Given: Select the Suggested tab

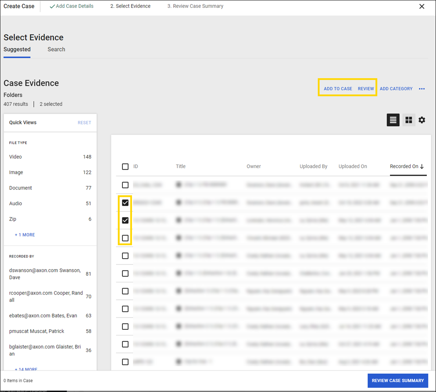Looking at the screenshot, I should tap(17, 50).
